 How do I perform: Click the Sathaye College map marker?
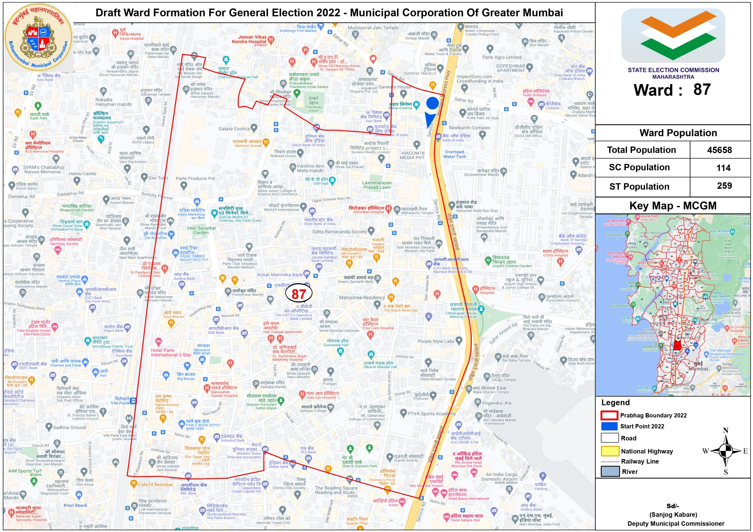(x=331, y=407)
